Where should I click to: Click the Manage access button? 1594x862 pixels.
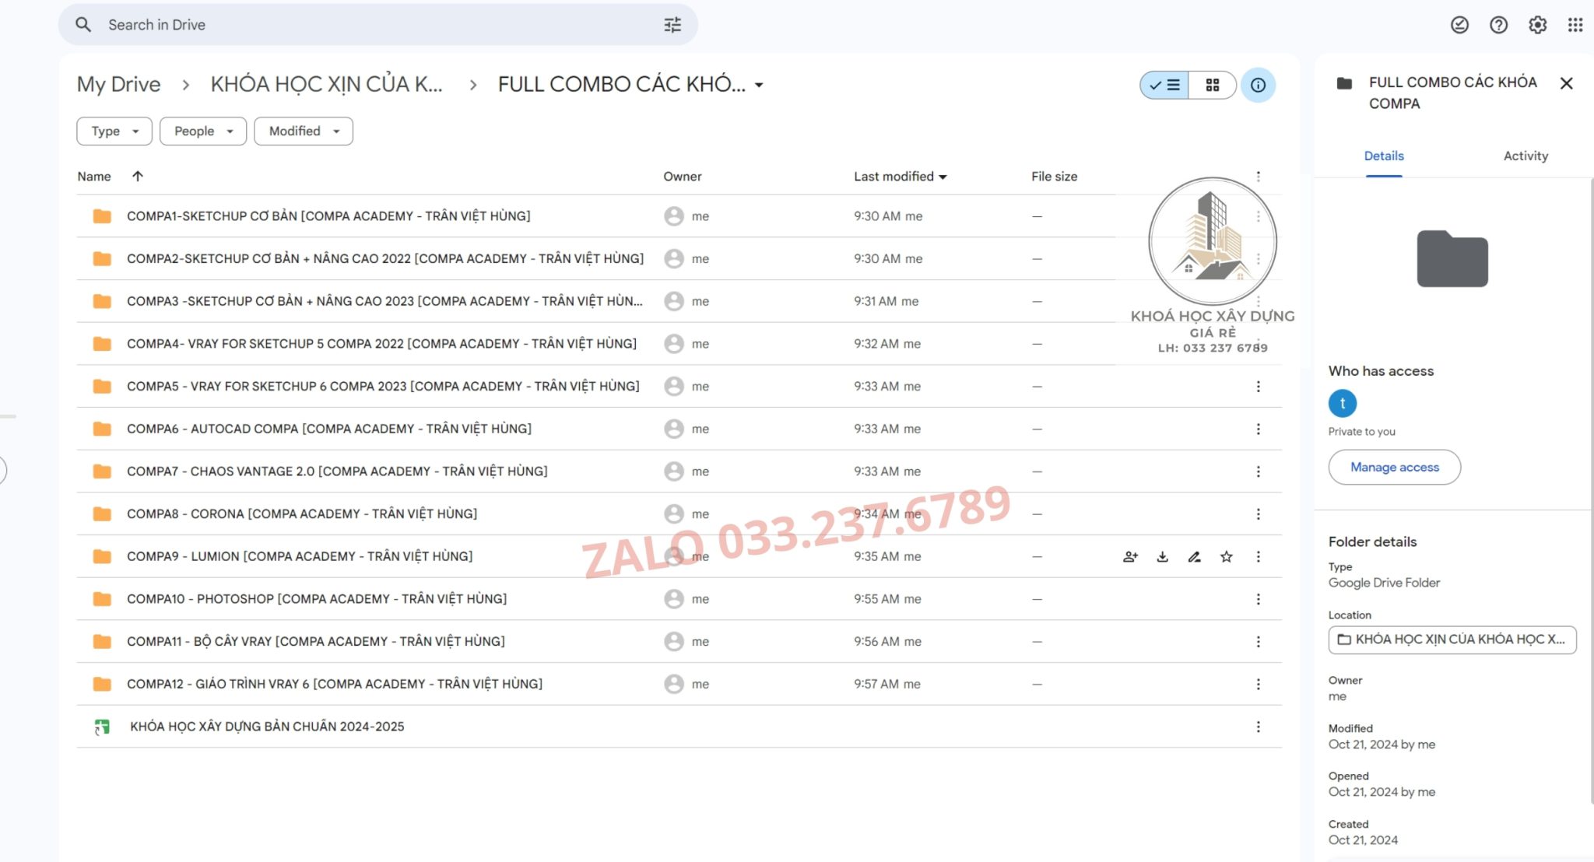click(1394, 467)
